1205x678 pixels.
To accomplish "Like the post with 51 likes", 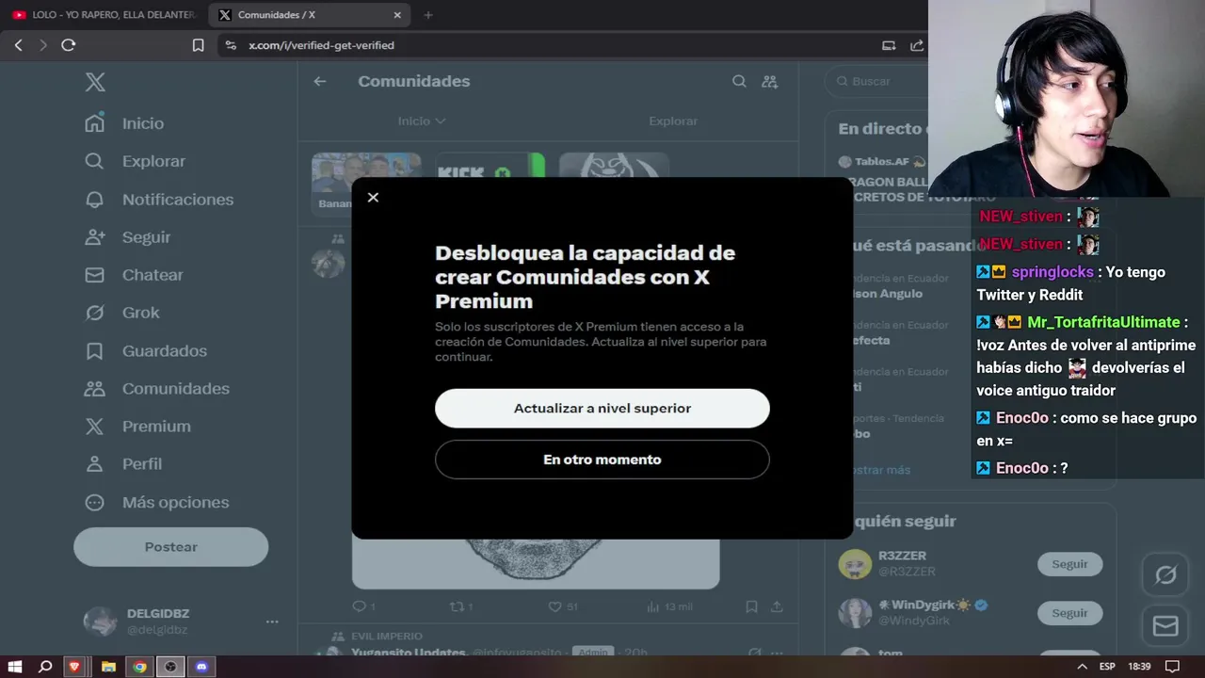I will coord(563,607).
